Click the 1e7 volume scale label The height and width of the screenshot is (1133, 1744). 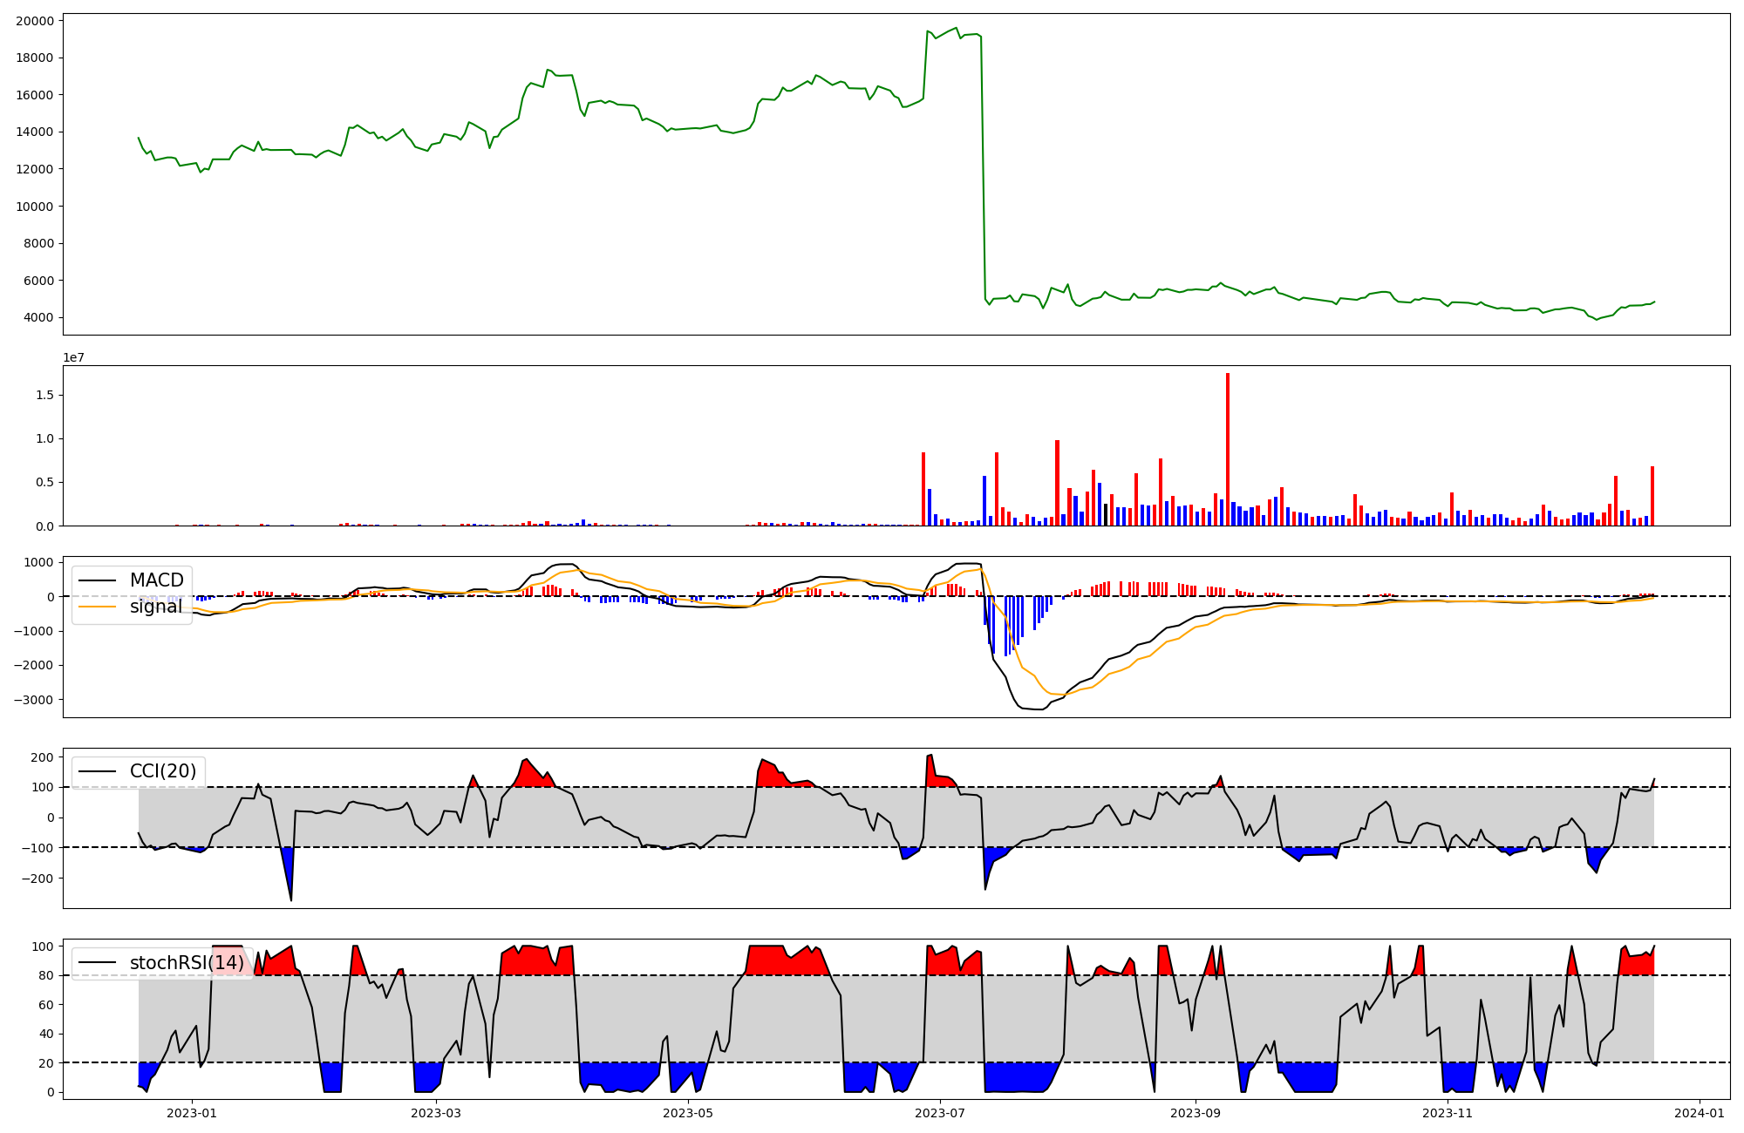(73, 357)
